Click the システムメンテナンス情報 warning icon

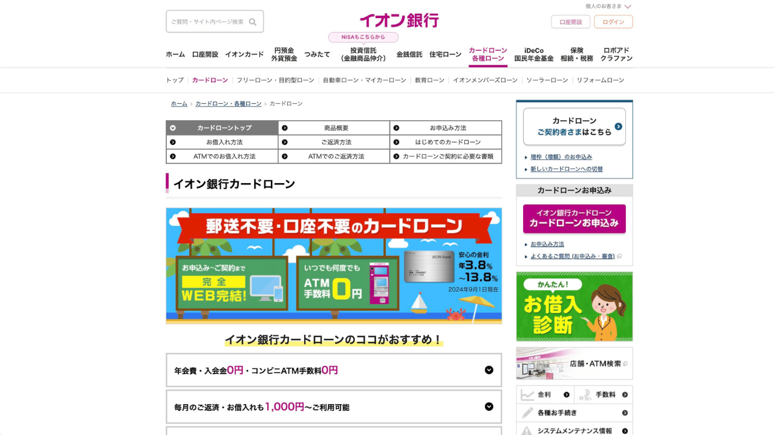coord(527,431)
